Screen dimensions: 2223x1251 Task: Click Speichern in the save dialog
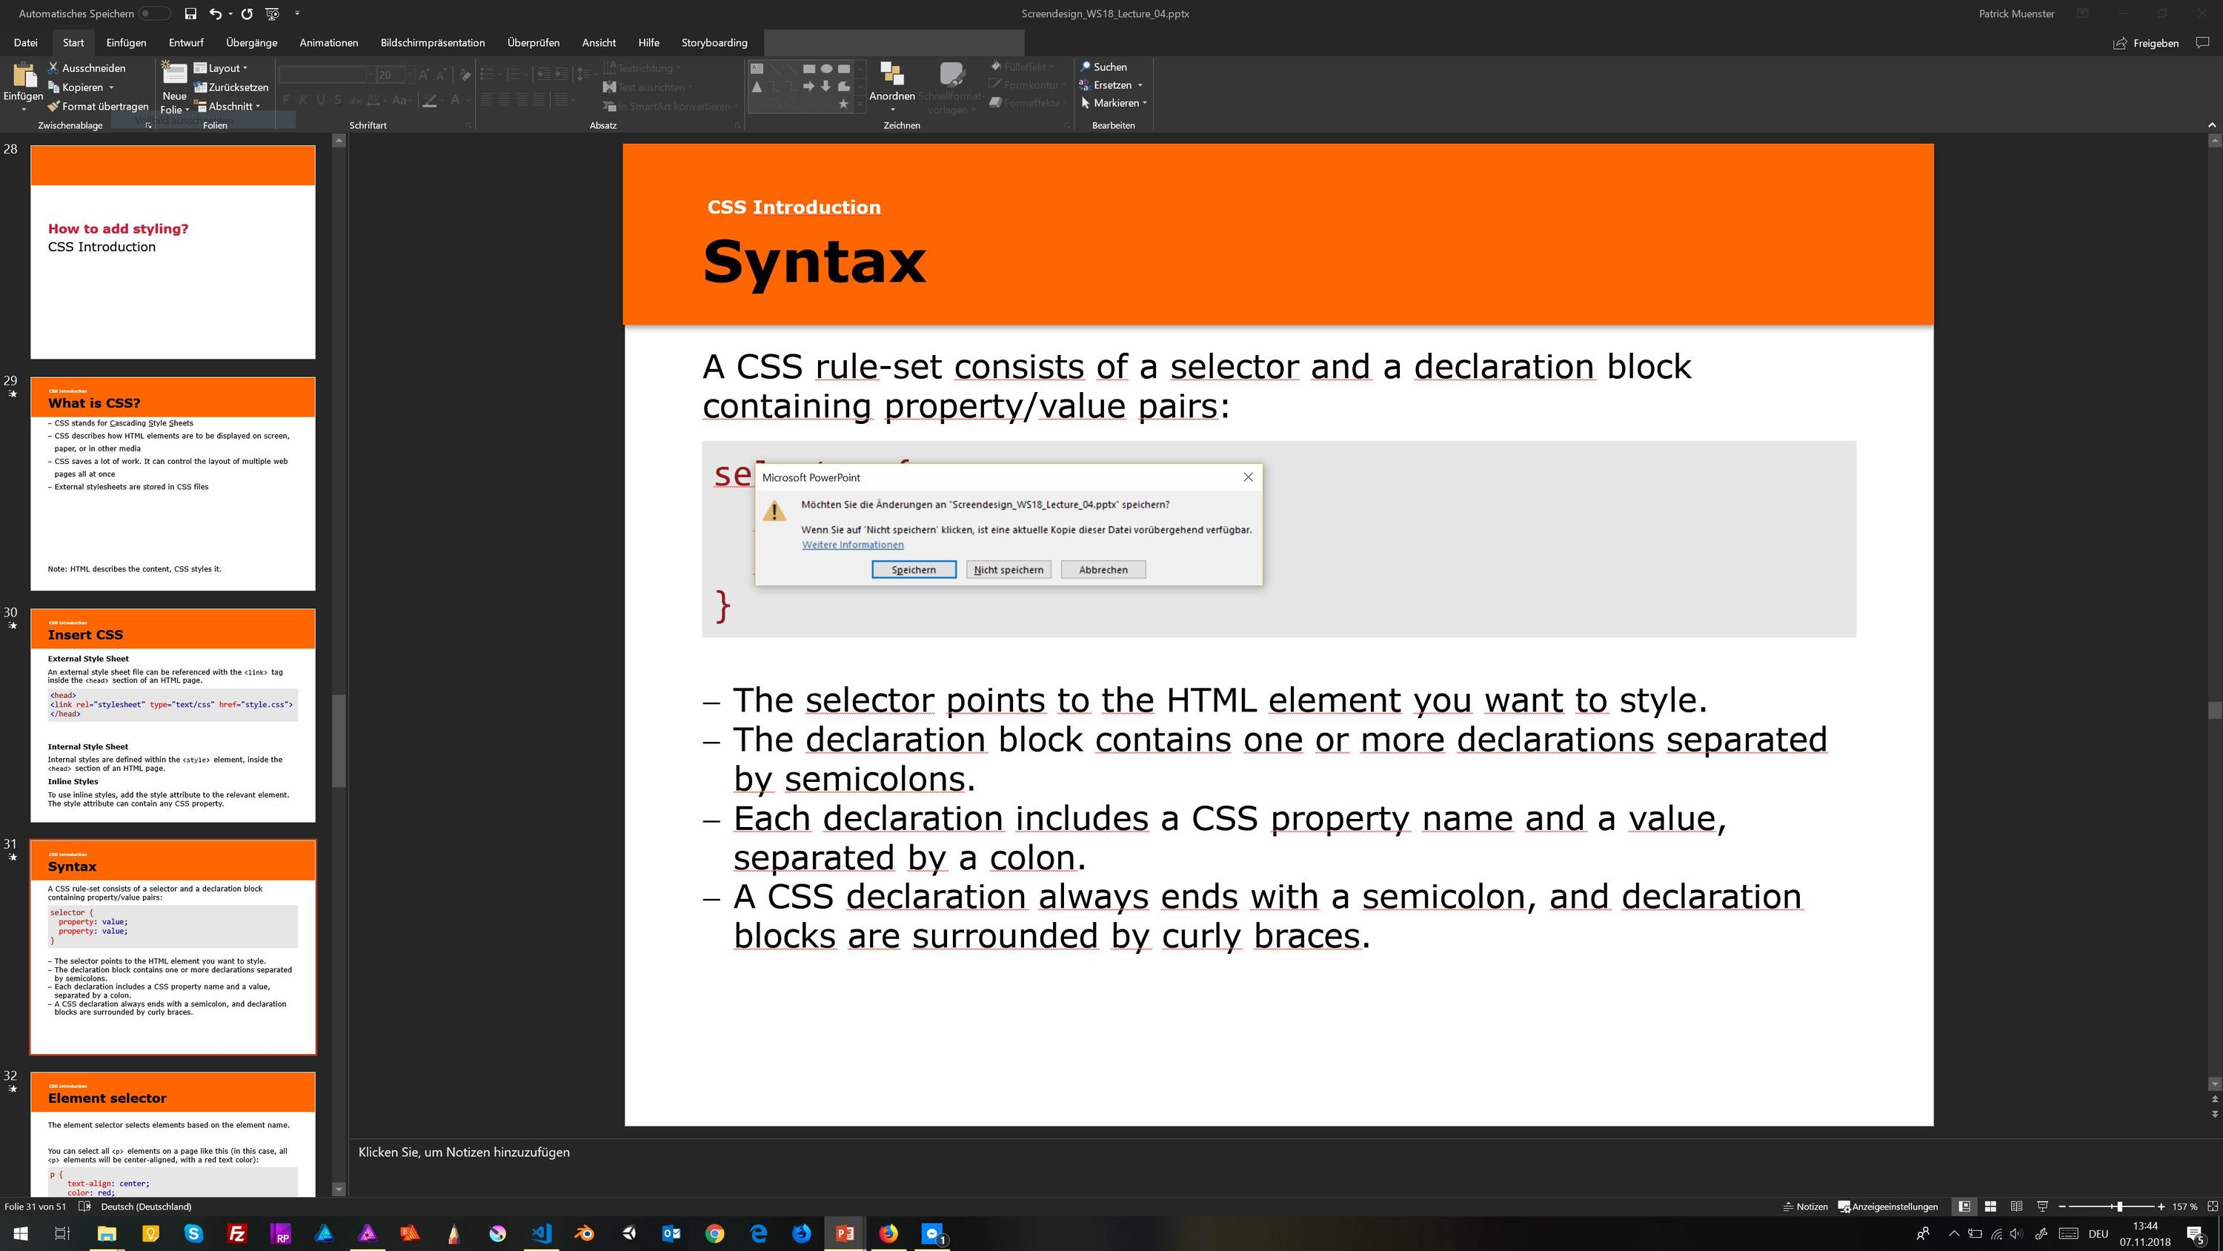click(913, 570)
